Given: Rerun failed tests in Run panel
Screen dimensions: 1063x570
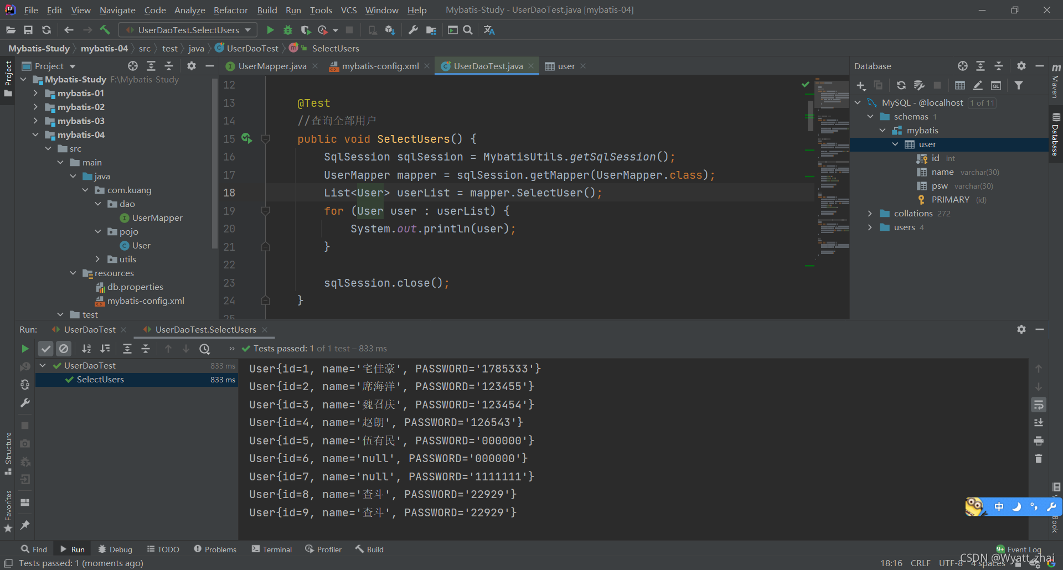Looking at the screenshot, I should point(25,366).
